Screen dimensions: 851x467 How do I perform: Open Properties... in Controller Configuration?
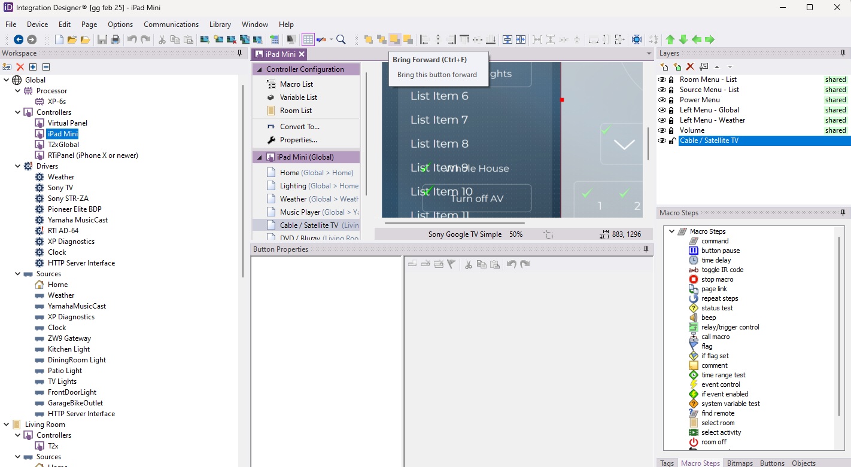(x=298, y=140)
